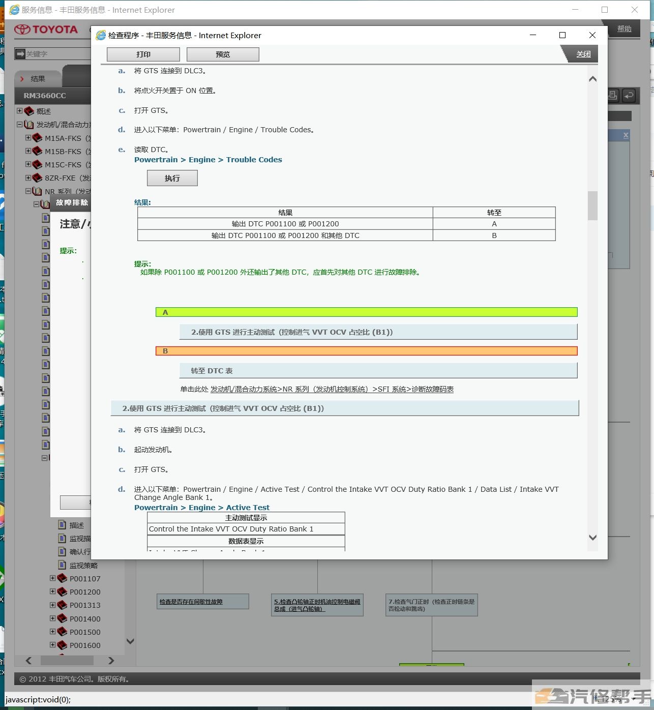Screen dimensions: 654x710
Task: Click the flowchart box 5.检查凸轮轴正时机油控制电磁阀
Action: 317,605
